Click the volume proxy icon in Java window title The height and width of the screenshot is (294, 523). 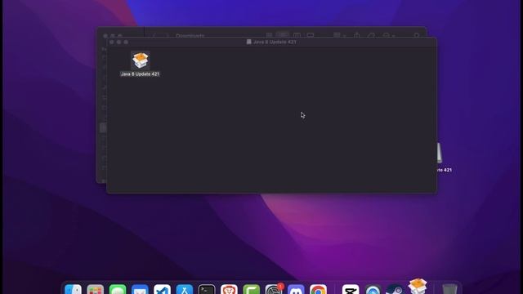(x=248, y=42)
